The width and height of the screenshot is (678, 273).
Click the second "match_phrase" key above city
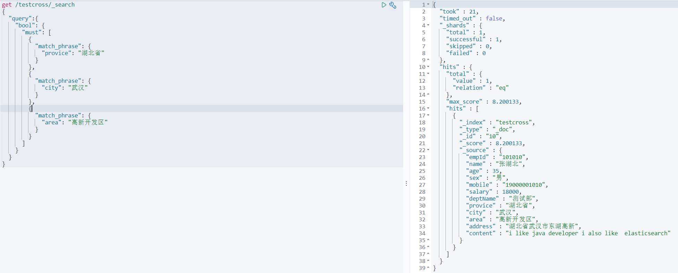58,81
